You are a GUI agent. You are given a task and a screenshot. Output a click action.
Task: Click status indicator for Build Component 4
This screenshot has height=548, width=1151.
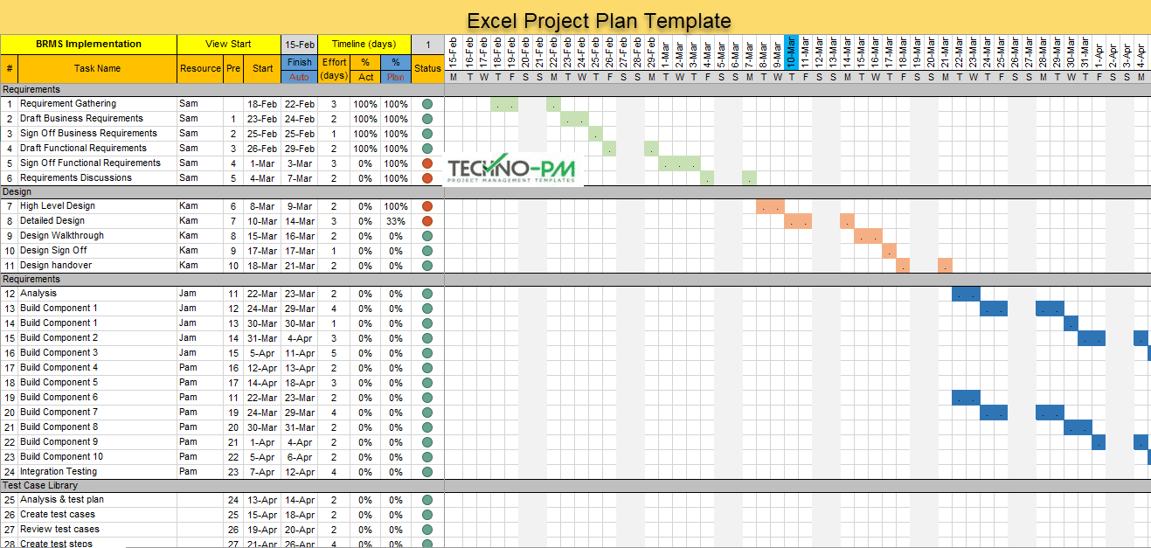[427, 368]
